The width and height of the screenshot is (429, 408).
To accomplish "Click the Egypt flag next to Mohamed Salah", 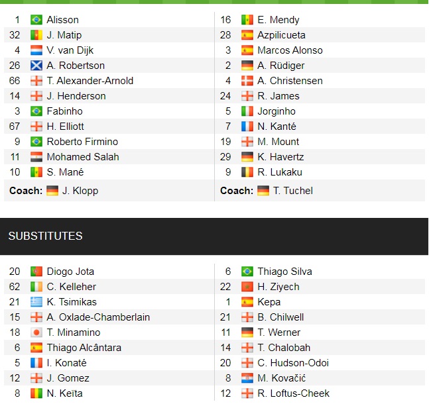I will 36,157.
